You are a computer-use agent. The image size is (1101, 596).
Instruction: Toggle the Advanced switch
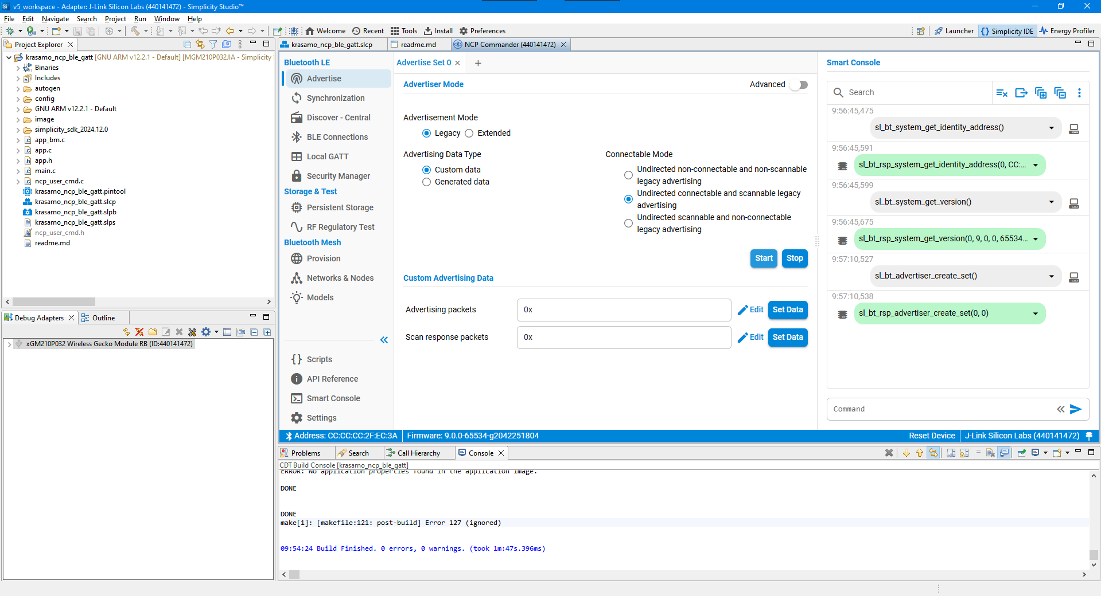tap(799, 85)
